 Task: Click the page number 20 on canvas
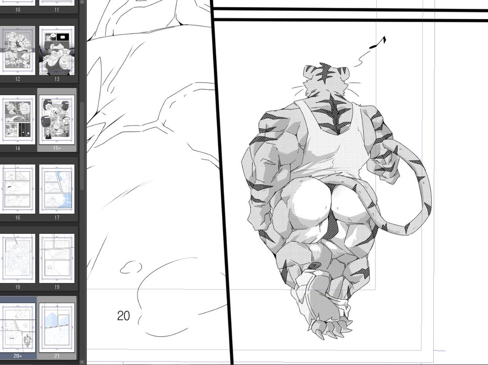coord(123,316)
